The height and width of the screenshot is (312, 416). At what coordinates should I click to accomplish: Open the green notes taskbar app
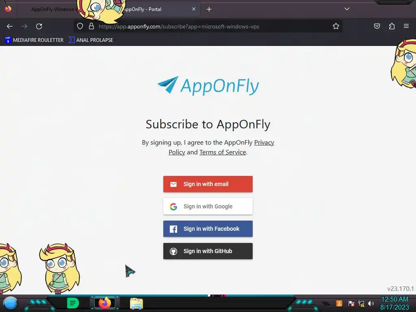(73, 303)
